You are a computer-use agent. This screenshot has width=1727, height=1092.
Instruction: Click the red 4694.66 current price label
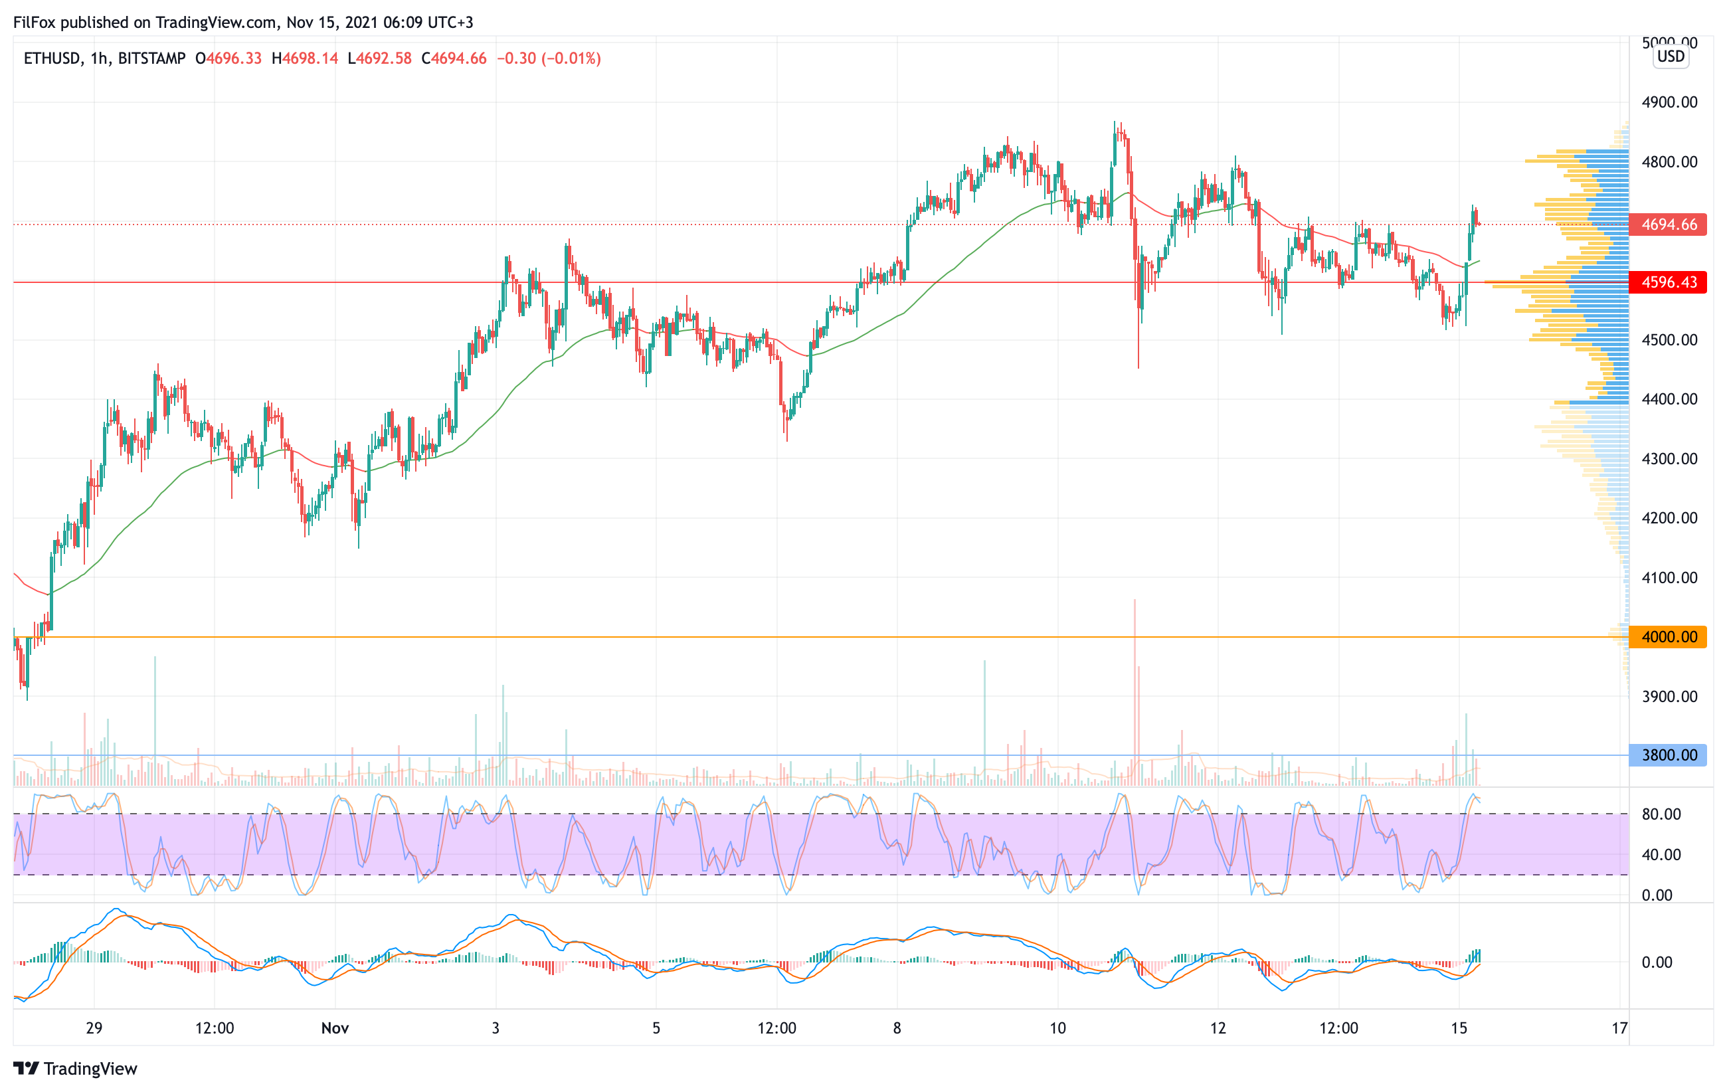coord(1668,225)
